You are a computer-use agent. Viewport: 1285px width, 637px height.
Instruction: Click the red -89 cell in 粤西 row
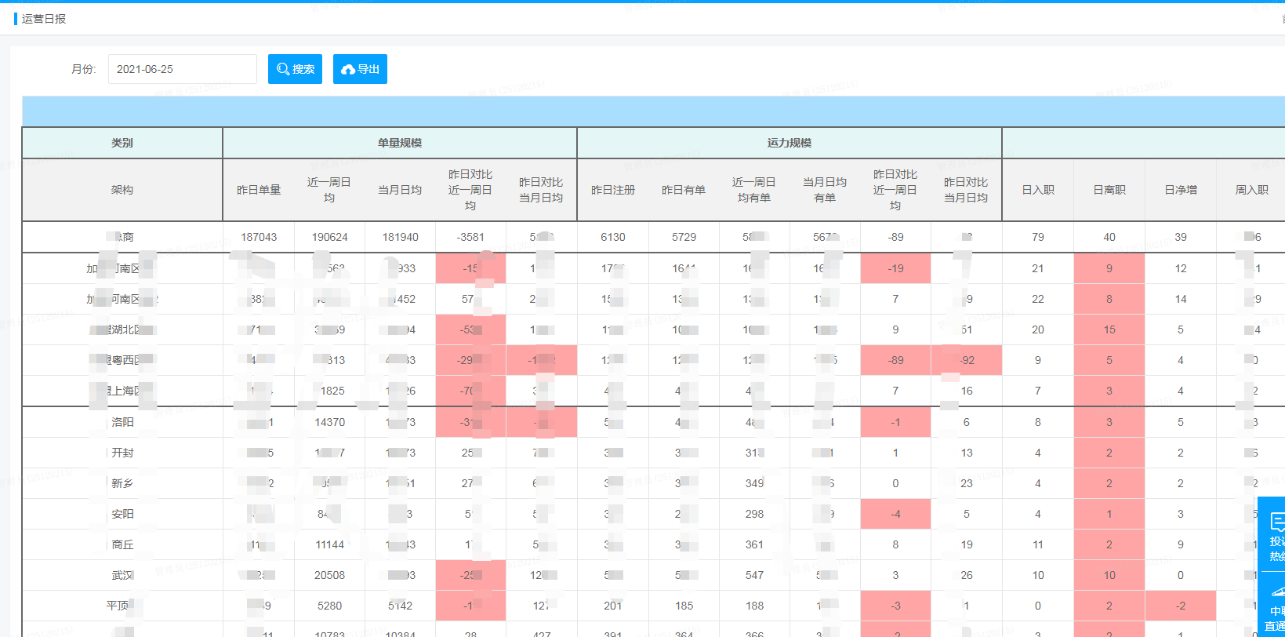[x=895, y=360]
